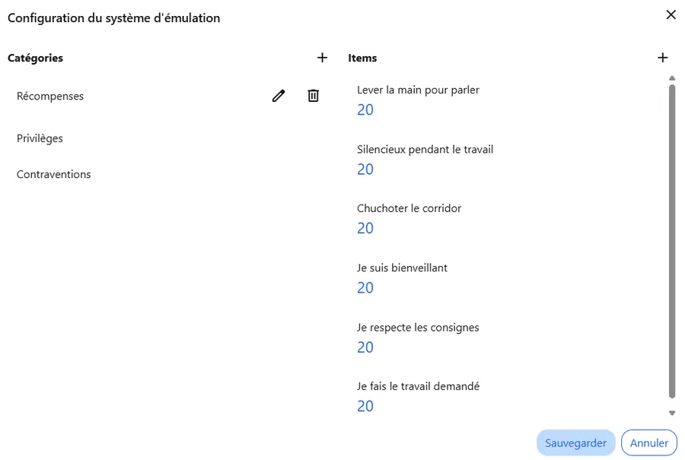Select item Je respecte les consignes
685x460 pixels.
pos(418,328)
